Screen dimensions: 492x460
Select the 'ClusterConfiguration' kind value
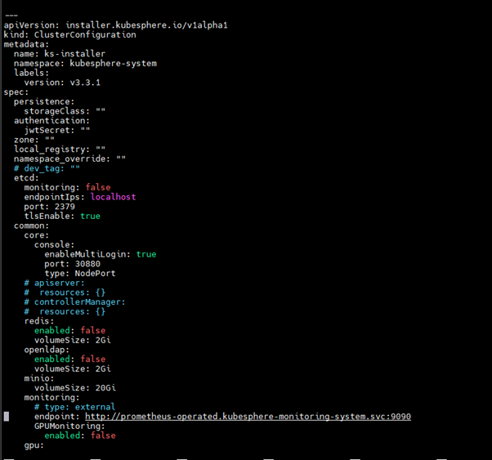point(85,34)
